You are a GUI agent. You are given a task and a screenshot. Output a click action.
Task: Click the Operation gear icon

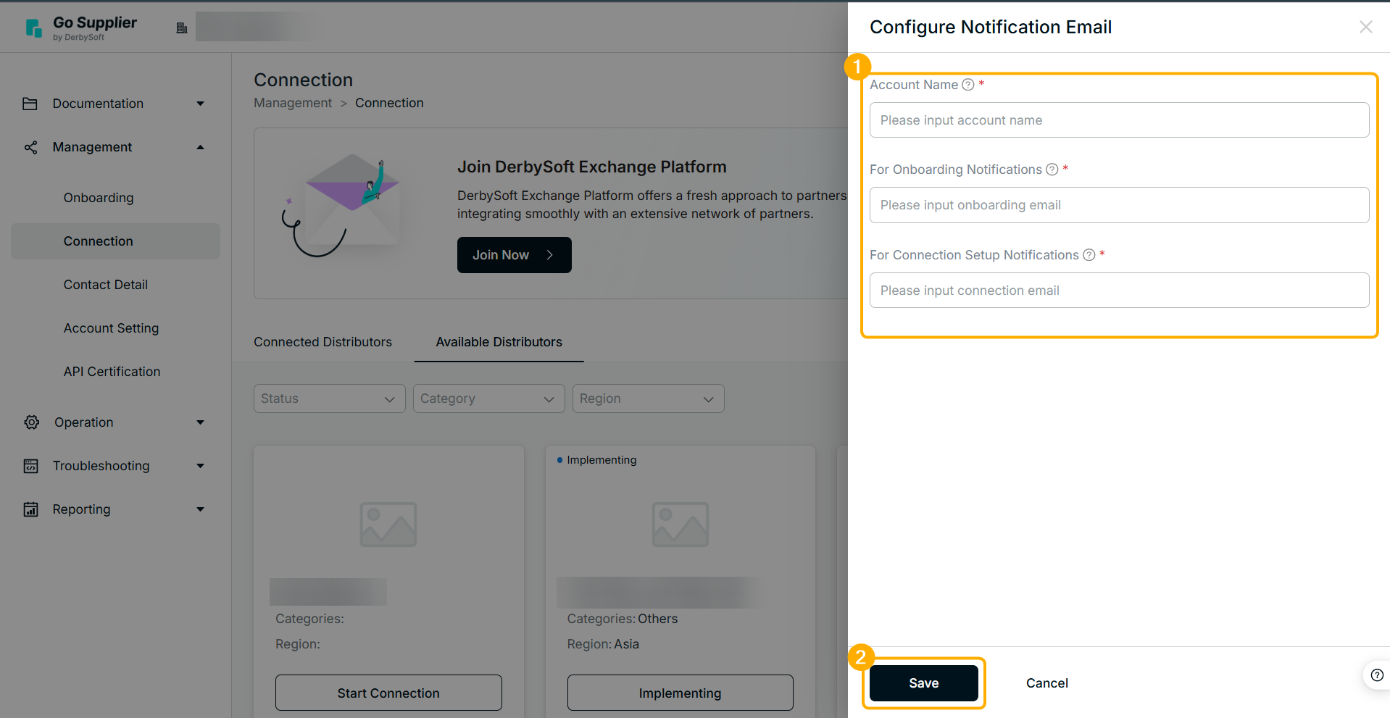click(32, 422)
